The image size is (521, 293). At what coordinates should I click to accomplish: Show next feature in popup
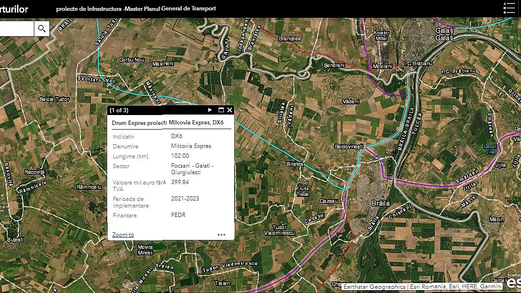click(210, 110)
